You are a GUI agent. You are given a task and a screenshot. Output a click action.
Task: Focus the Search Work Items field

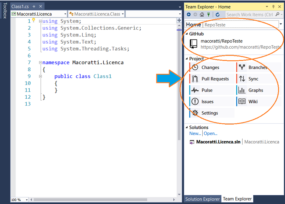click(x=250, y=15)
